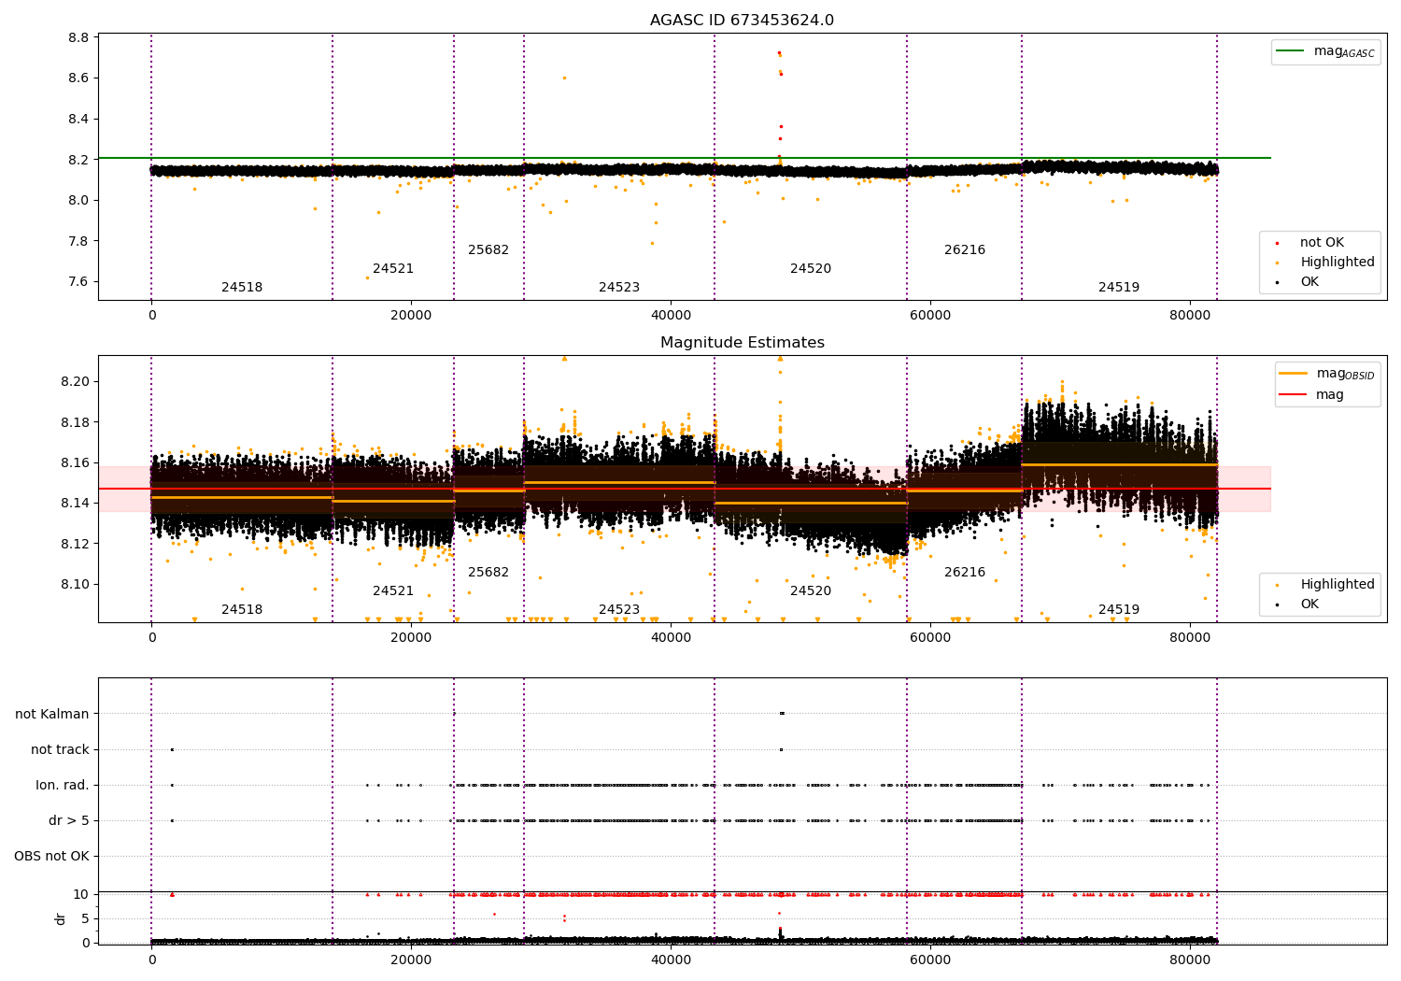Click the 8.20 y-axis tick in middle plot
This screenshot has height=981, width=1401.
tap(76, 382)
